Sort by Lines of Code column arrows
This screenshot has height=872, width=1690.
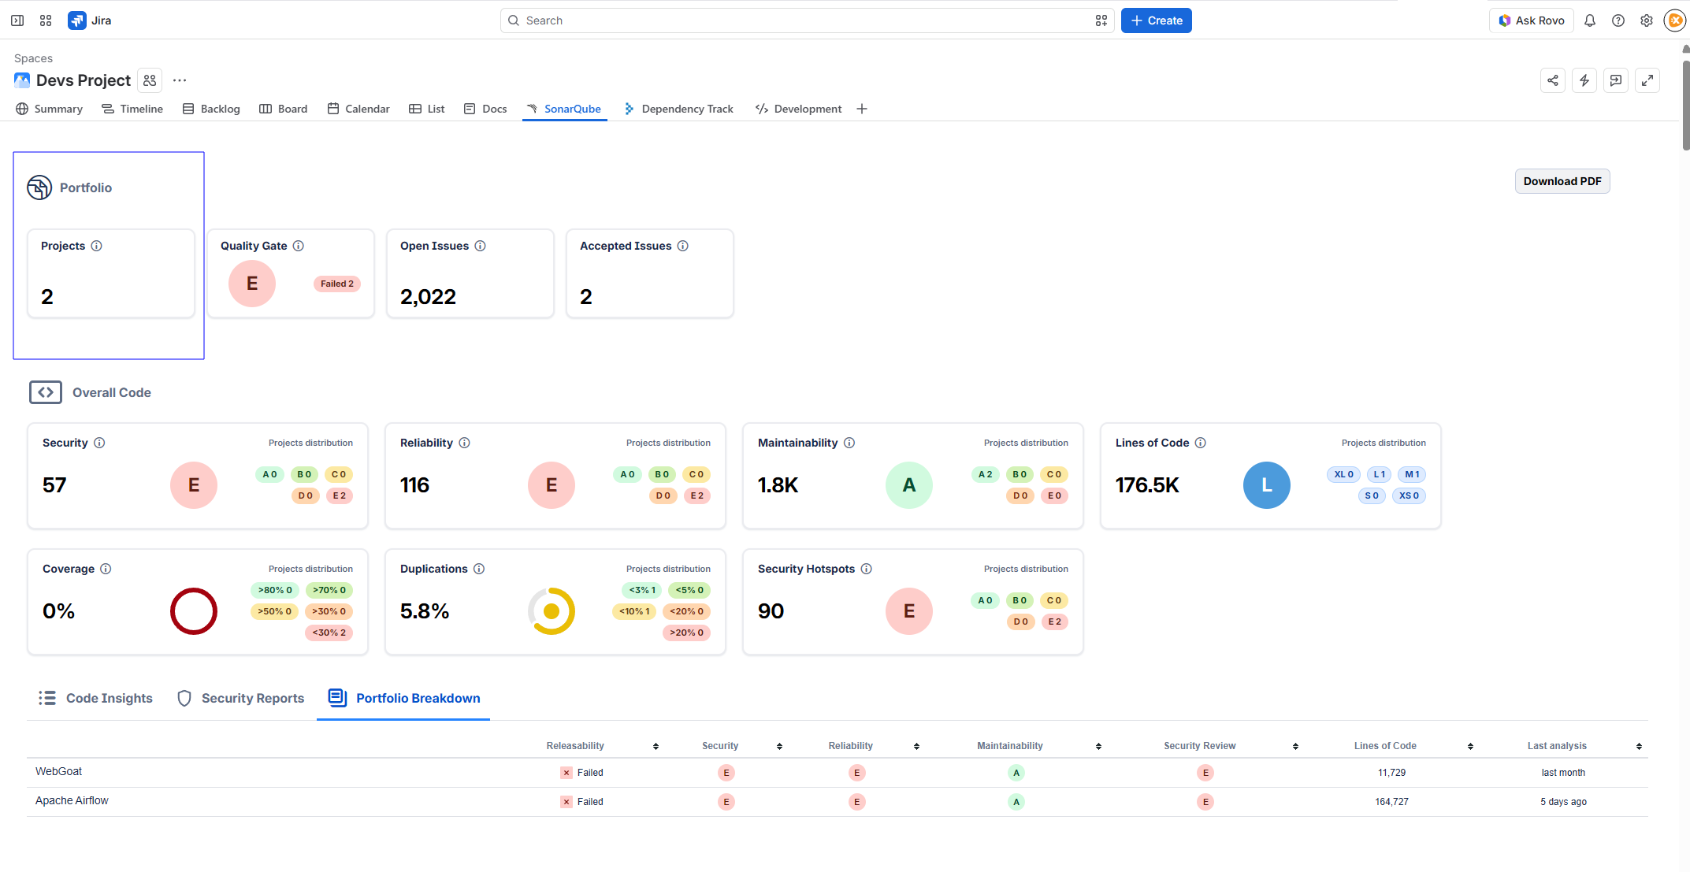pos(1470,746)
